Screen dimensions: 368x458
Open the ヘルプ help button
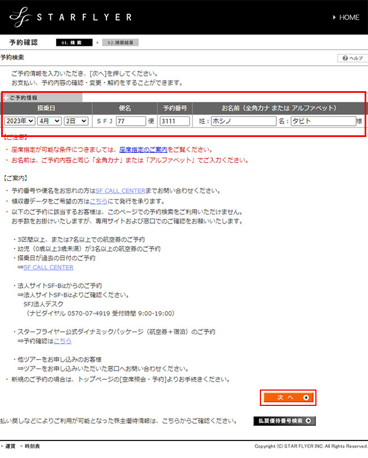pyautogui.click(x=352, y=58)
